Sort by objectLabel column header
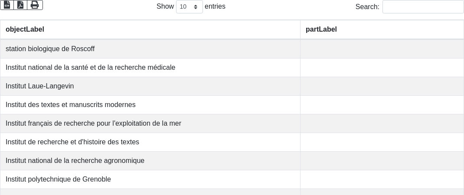The image size is (464, 195). point(150,29)
